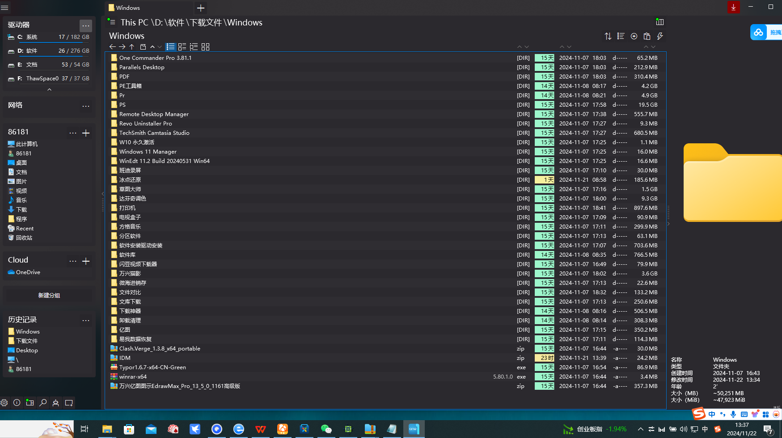Open Recent in favorites
Screen dimensions: 782x438
21,229
